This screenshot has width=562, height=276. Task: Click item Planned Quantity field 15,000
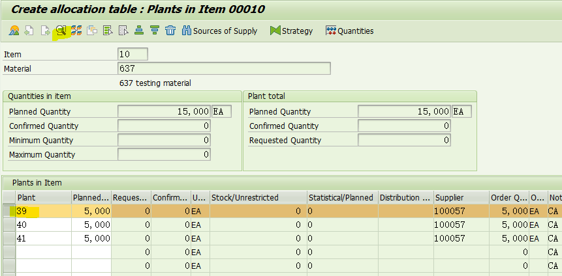pyautogui.click(x=164, y=111)
